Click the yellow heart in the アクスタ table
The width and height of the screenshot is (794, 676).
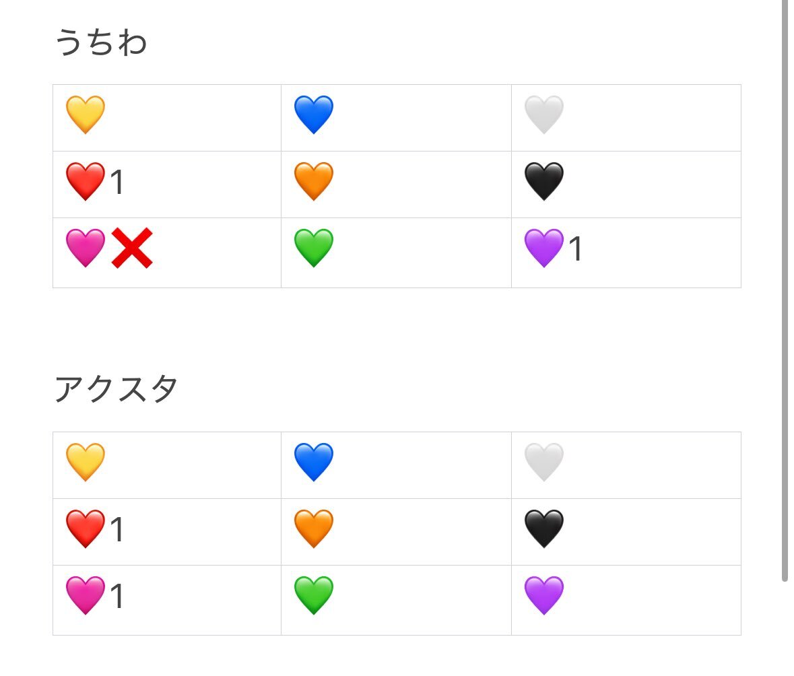point(86,463)
